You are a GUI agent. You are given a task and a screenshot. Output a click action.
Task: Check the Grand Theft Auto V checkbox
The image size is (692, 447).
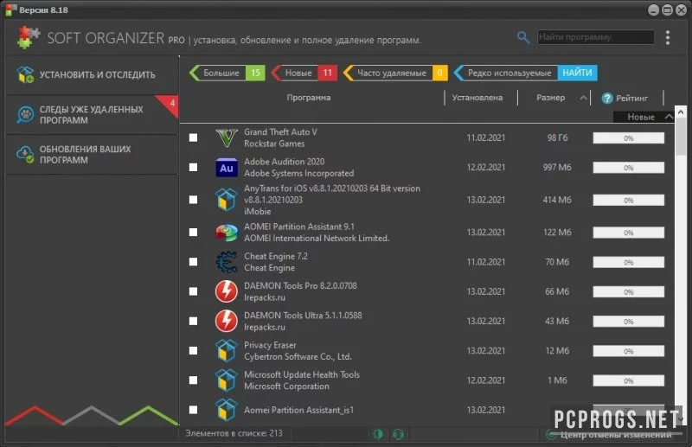pyautogui.click(x=193, y=137)
